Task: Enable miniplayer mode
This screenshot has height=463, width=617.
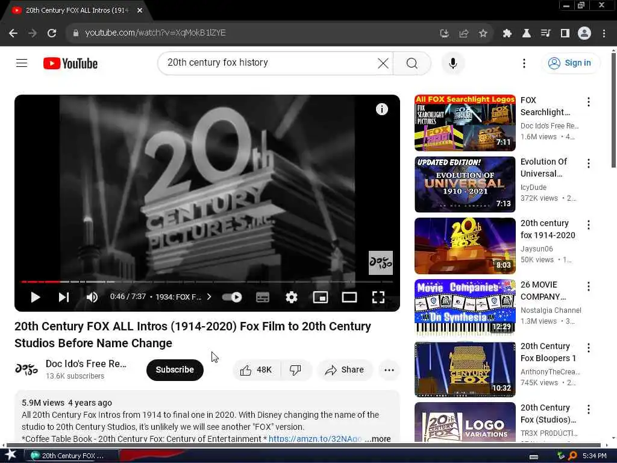Action: [x=321, y=297]
